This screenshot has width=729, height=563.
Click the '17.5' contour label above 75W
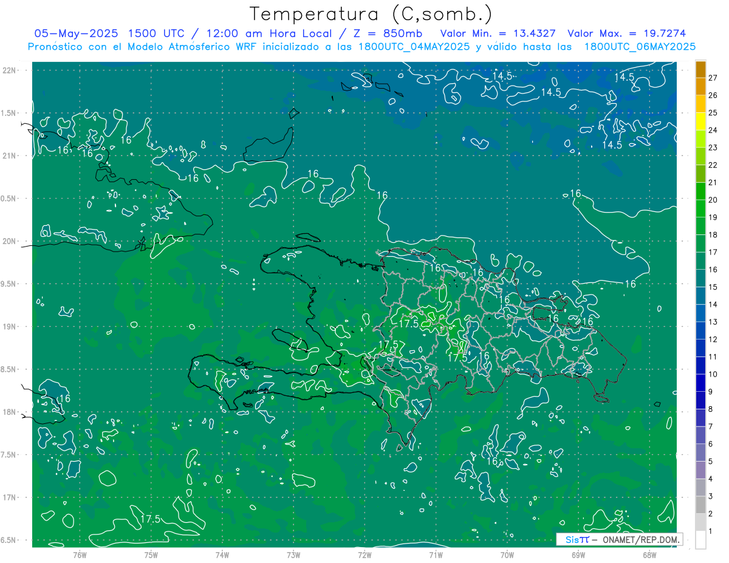tap(150, 519)
